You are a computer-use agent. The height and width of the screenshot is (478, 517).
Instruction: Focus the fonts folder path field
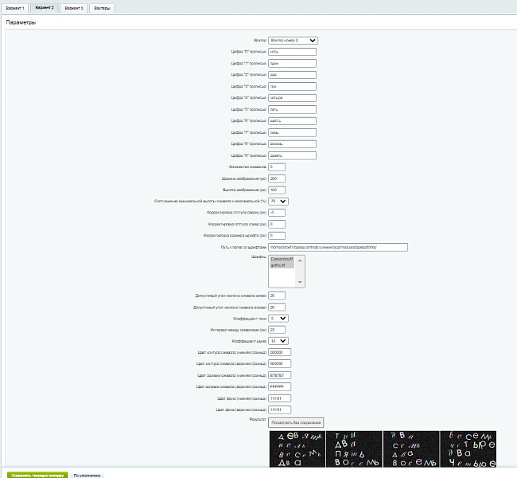point(338,247)
